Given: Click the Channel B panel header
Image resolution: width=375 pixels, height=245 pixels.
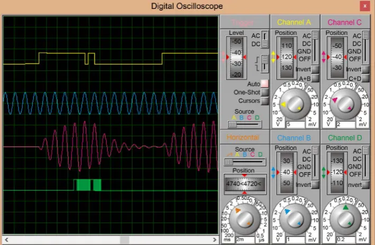Looking at the screenshot, I should [295, 138].
